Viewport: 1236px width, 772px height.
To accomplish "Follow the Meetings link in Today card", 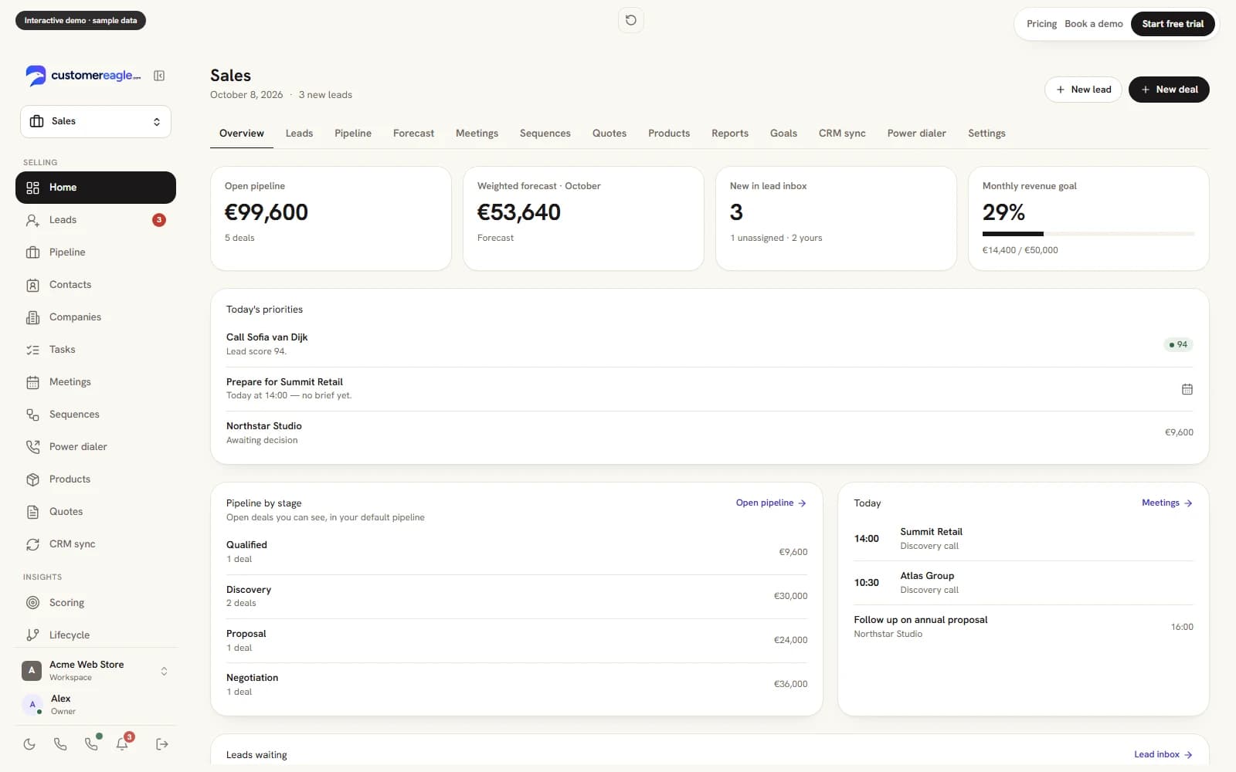I will pyautogui.click(x=1167, y=503).
